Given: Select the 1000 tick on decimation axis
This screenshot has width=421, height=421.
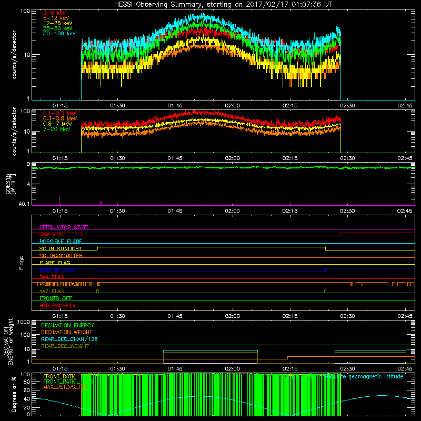Looking at the screenshot, I should pyautogui.click(x=24, y=322).
